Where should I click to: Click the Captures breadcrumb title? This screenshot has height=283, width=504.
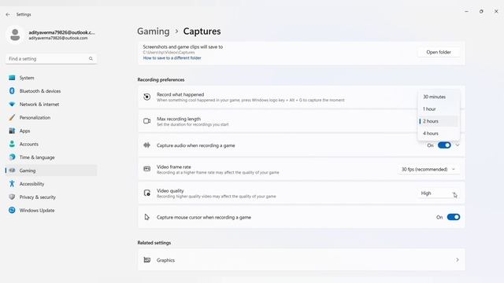(x=202, y=31)
